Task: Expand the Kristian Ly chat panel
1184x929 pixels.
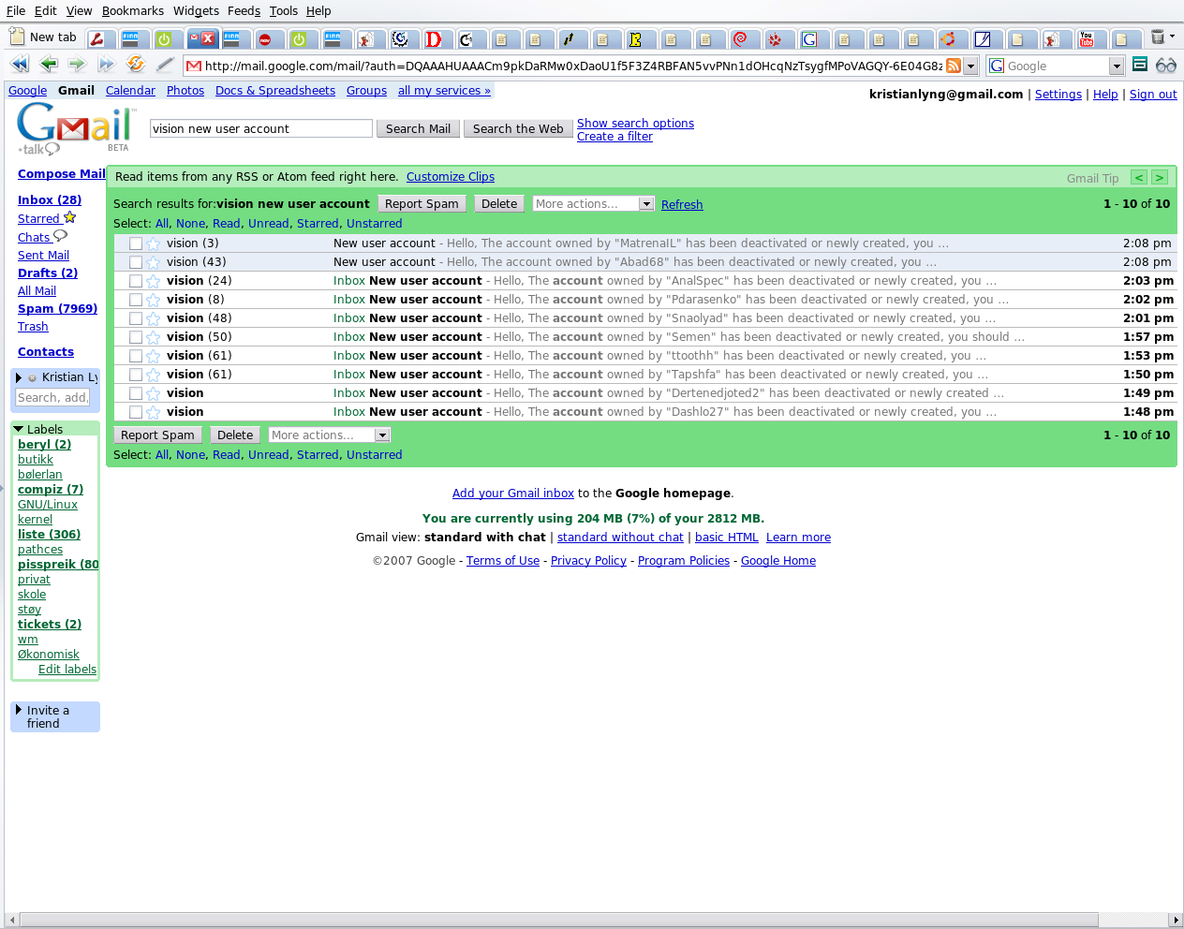Action: pyautogui.click(x=19, y=377)
